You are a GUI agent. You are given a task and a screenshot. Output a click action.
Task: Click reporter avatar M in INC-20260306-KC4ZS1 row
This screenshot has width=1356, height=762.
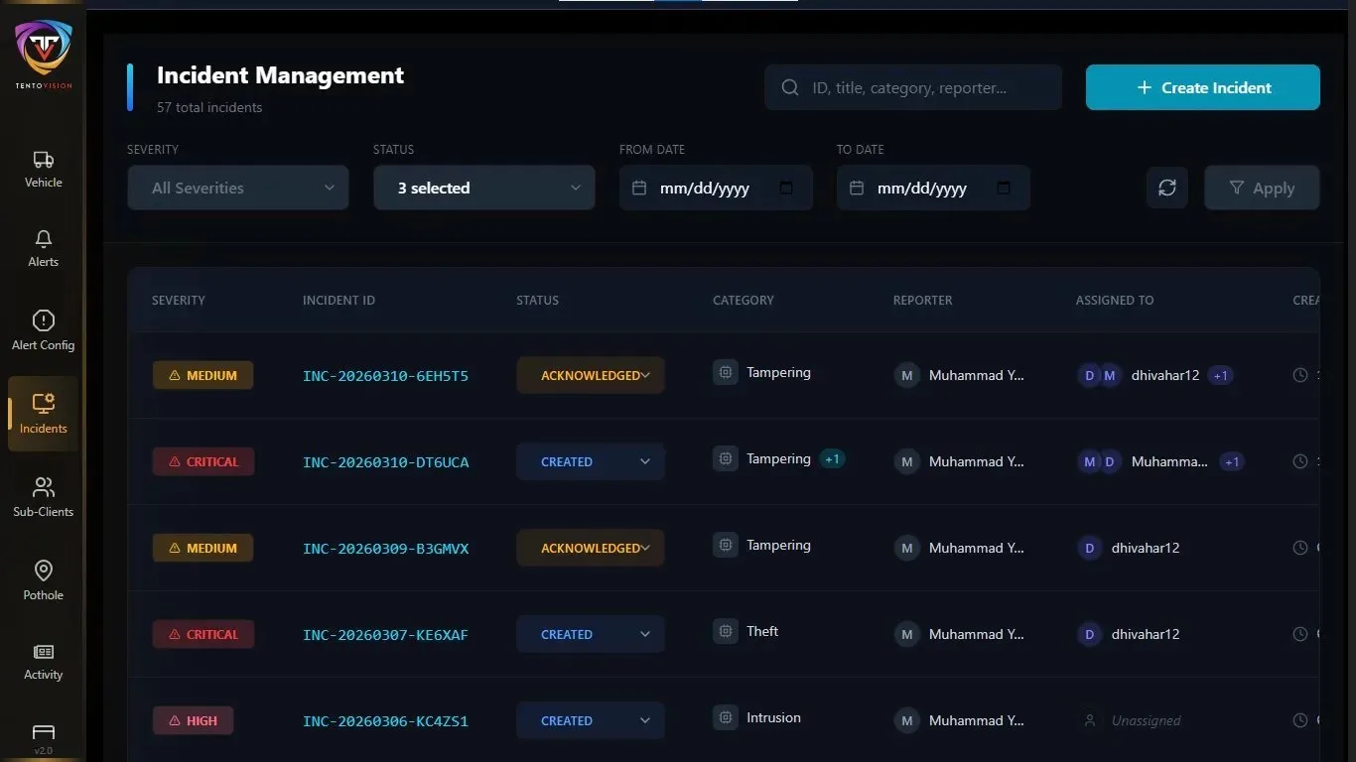(906, 720)
